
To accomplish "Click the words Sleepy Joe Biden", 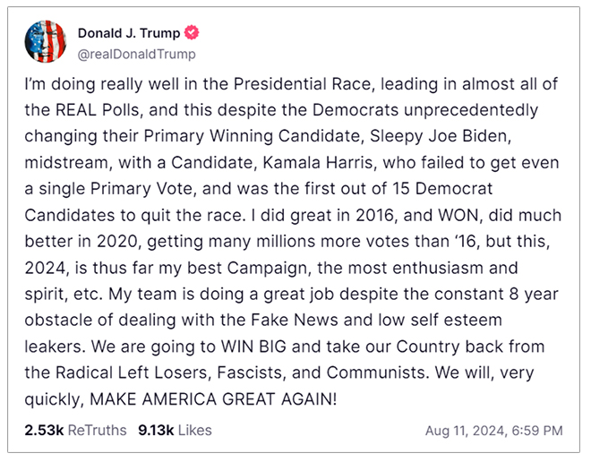I will 441,136.
